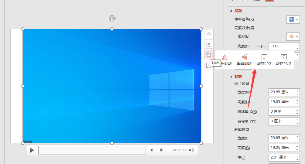Decrease picture height 高度(H) with down arrow
Screen dimensions: 305x164
tap(297, 104)
